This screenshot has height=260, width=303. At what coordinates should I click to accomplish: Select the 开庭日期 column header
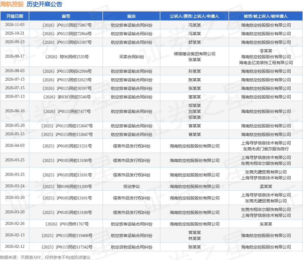[x=15, y=16]
